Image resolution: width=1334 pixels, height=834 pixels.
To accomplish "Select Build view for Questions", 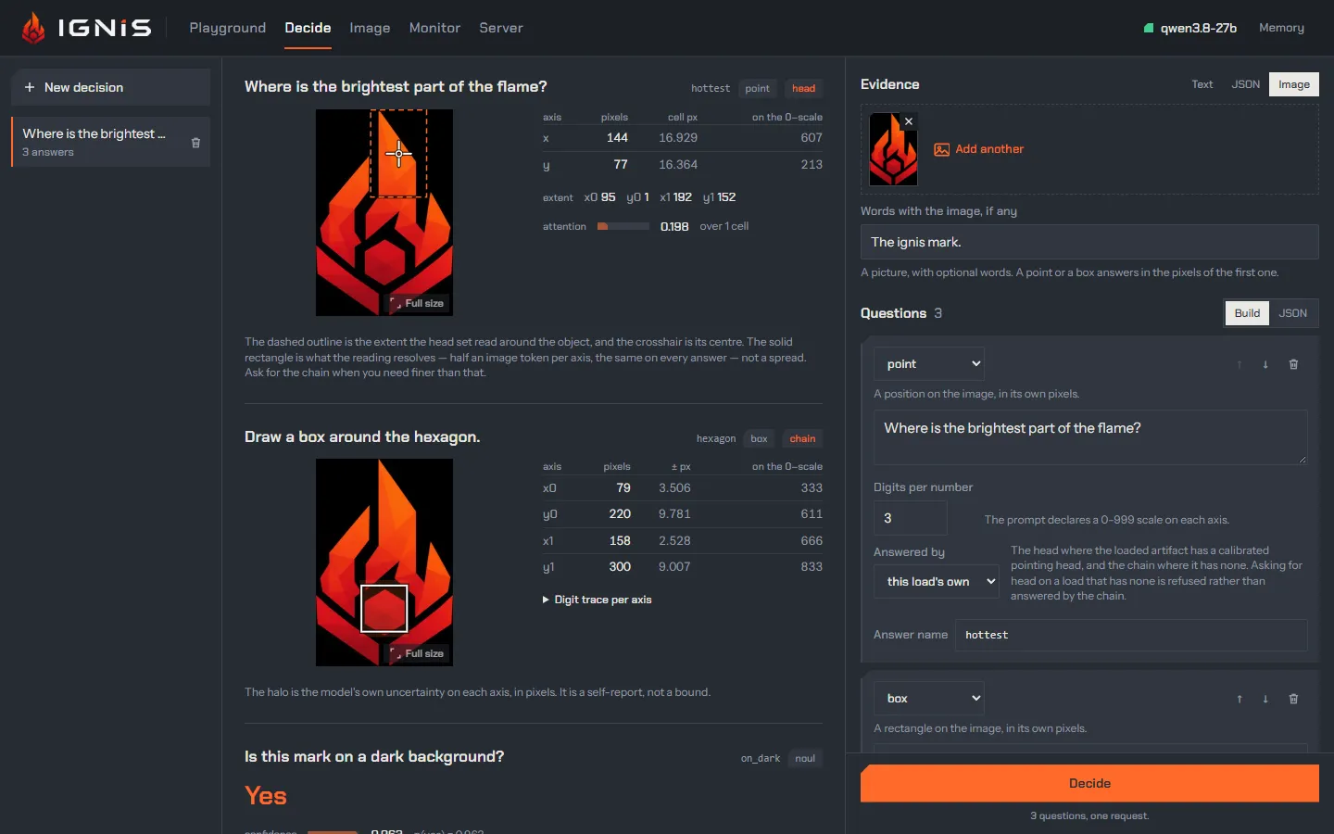I will [x=1247, y=313].
